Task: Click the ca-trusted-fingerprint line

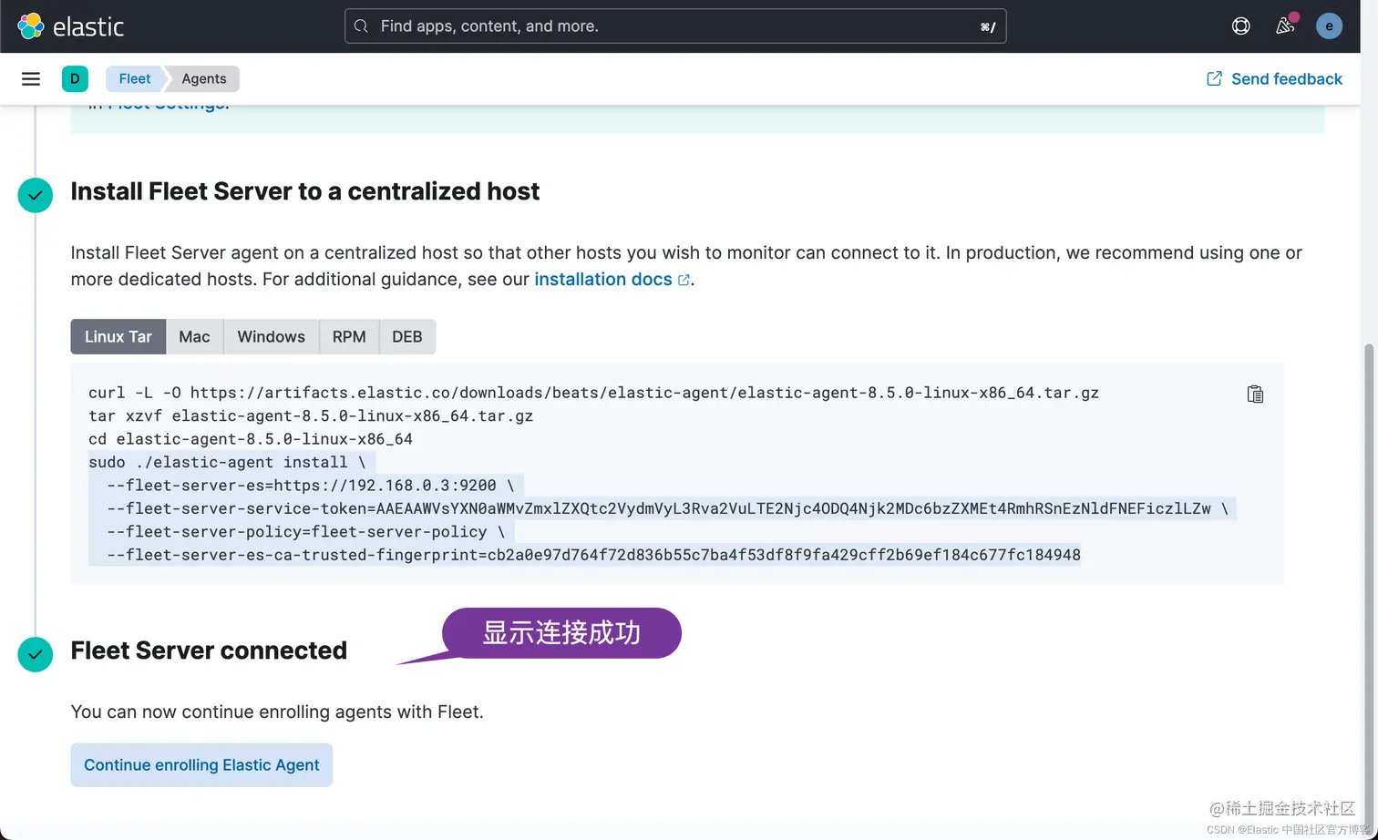Action: [x=593, y=554]
